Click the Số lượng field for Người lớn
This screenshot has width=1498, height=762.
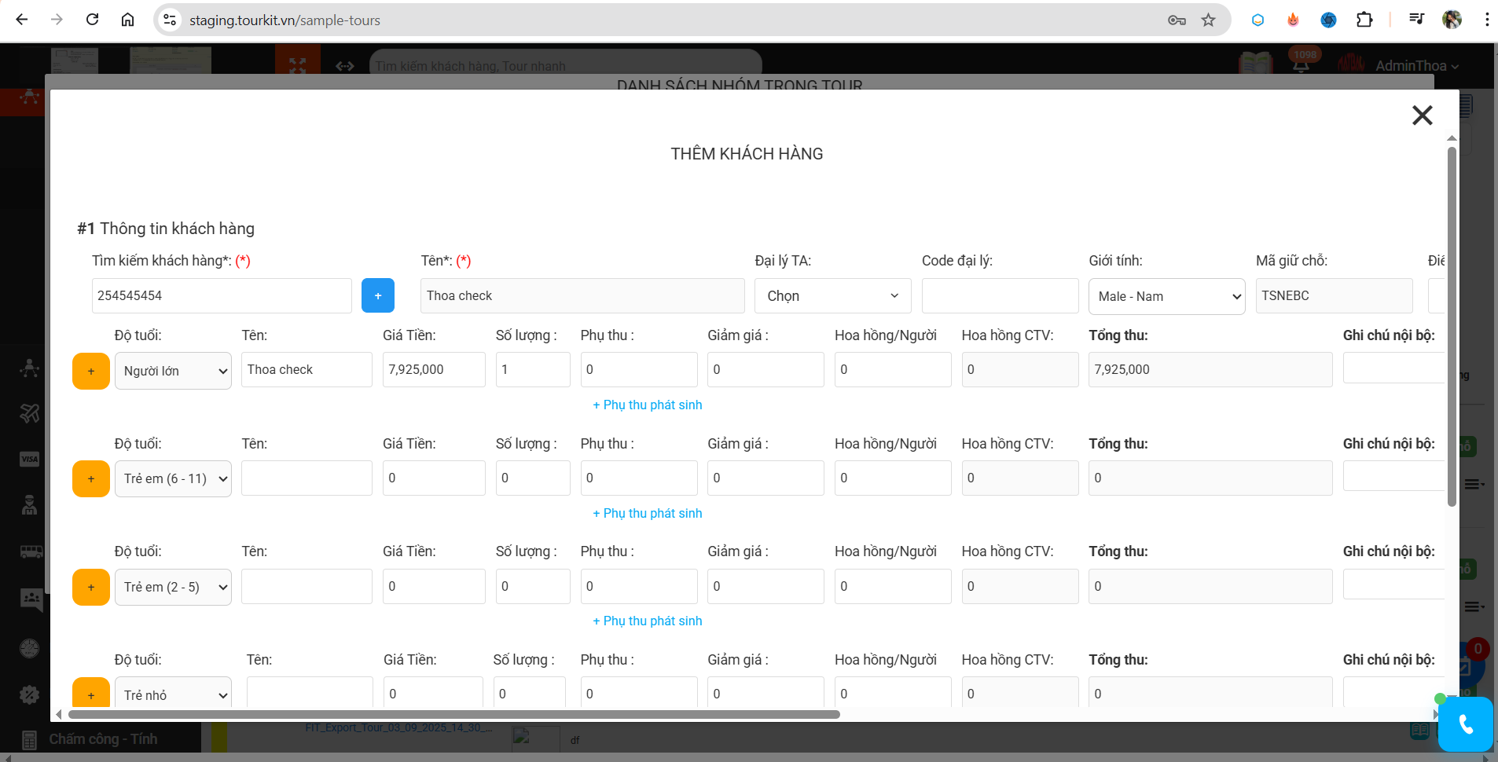532,370
